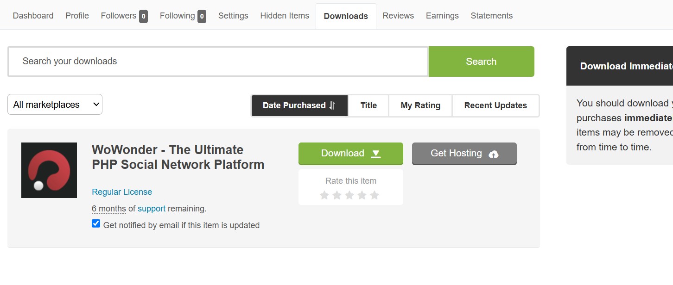Open the support link
This screenshot has height=285, width=673.
(x=152, y=209)
